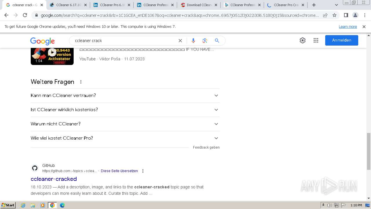Start voice search with microphone
This screenshot has height=209, width=371.
[x=193, y=41]
